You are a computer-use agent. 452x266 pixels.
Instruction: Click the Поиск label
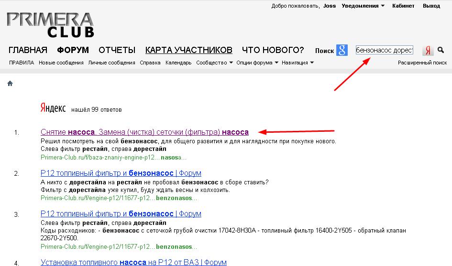point(324,51)
